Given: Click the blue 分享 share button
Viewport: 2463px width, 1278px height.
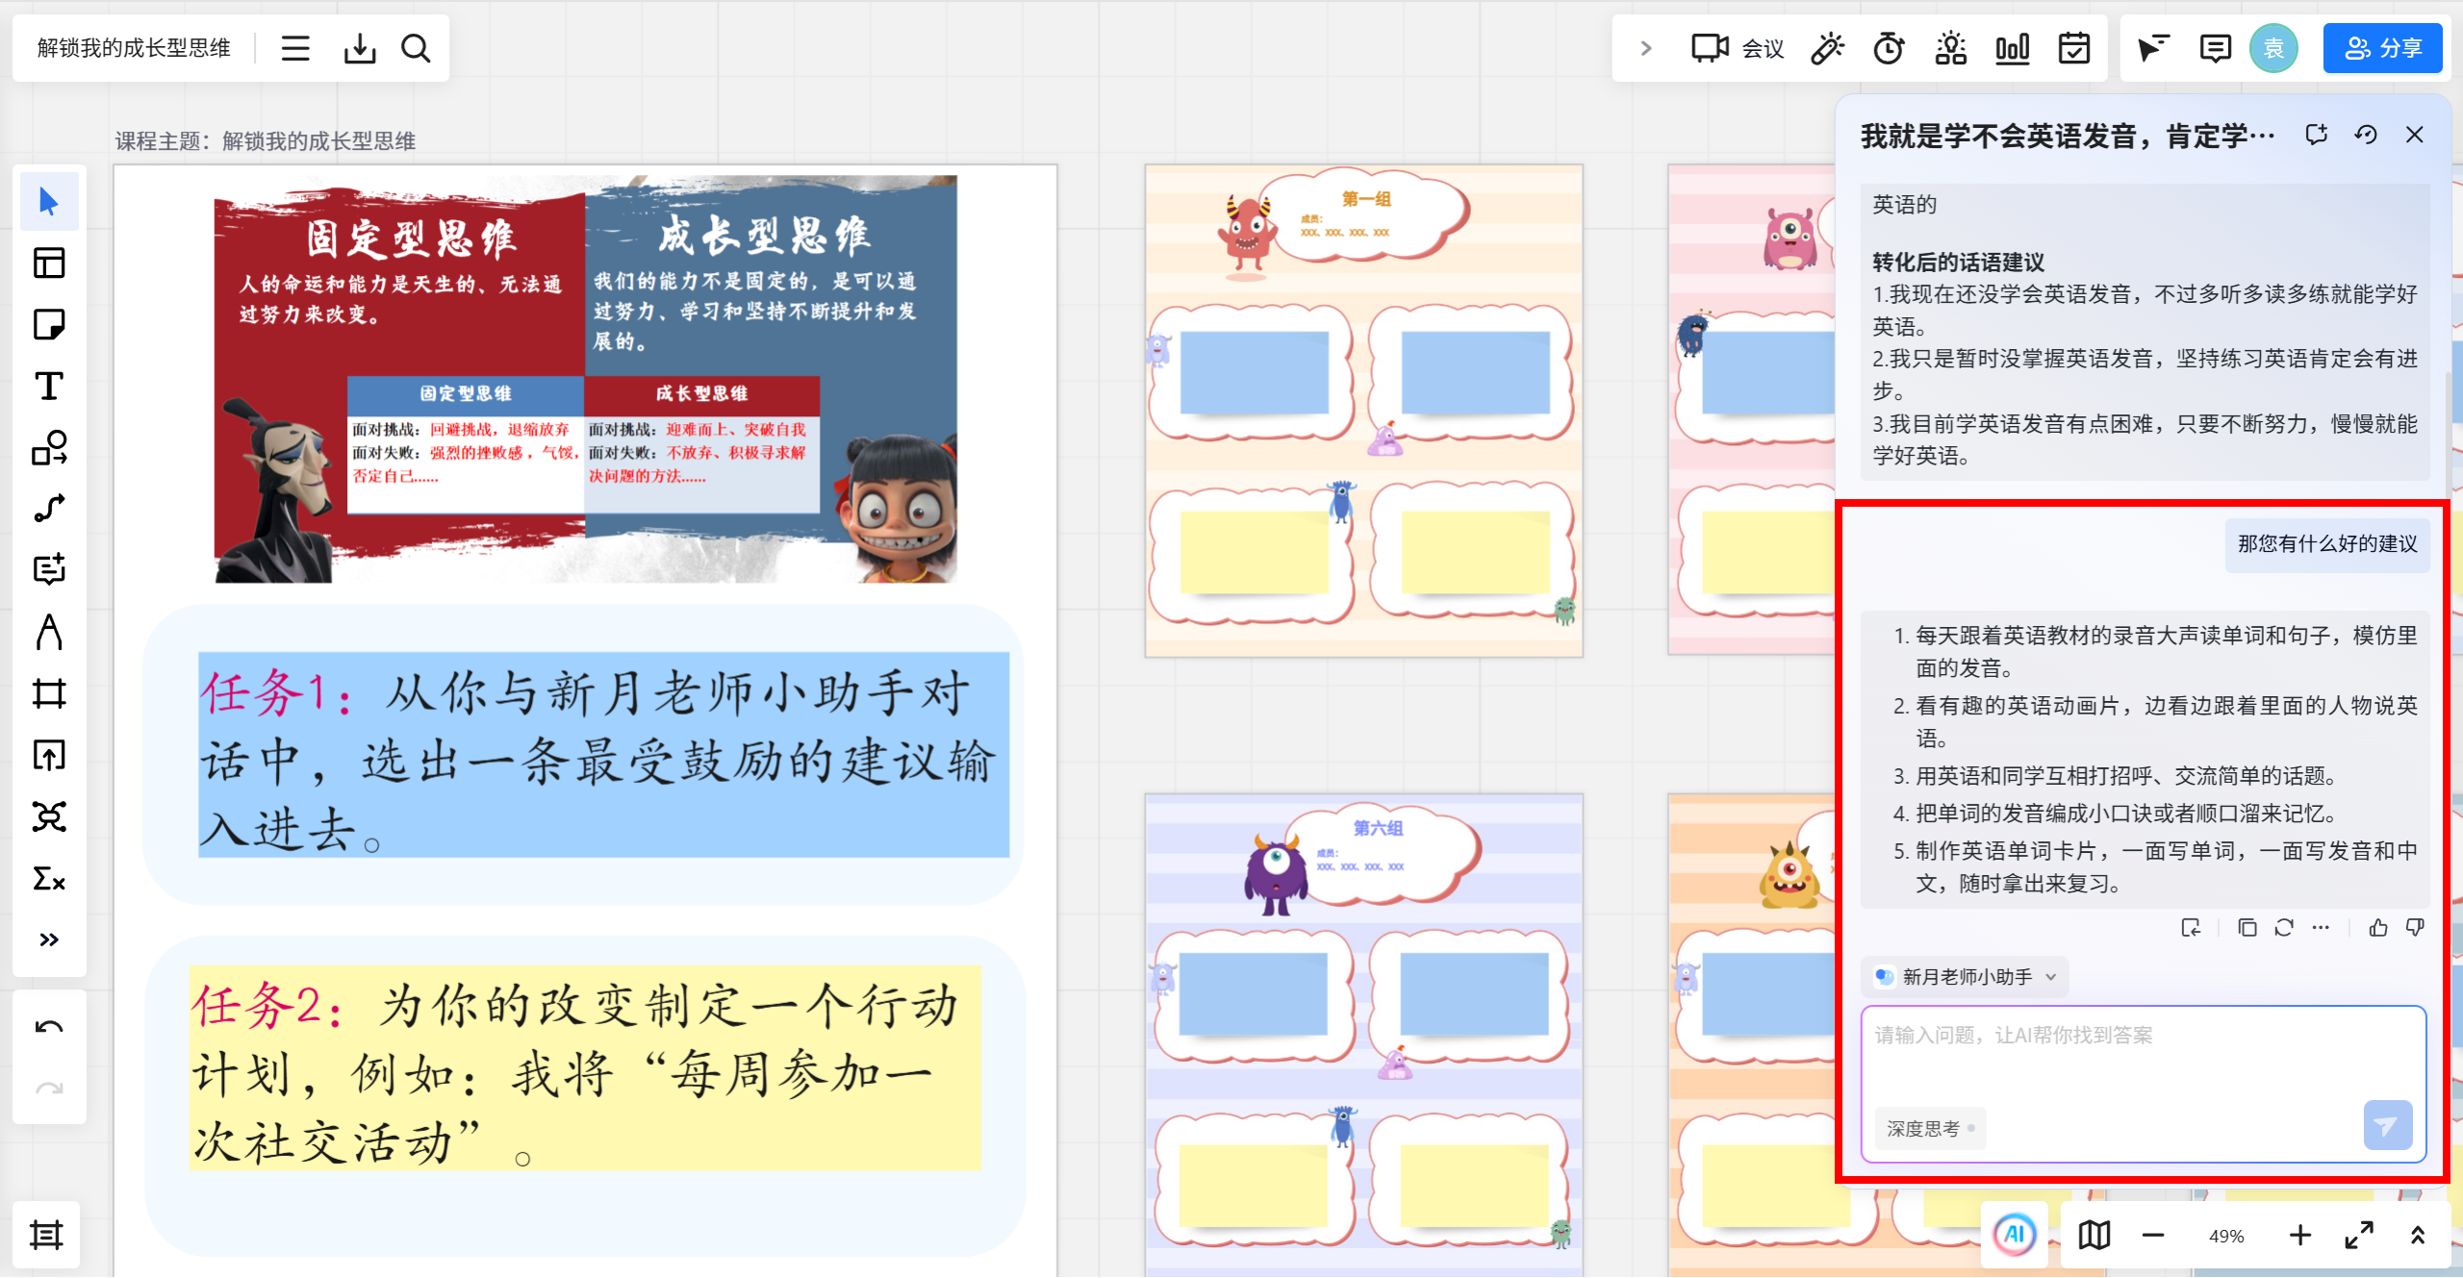Looking at the screenshot, I should click(2382, 48).
